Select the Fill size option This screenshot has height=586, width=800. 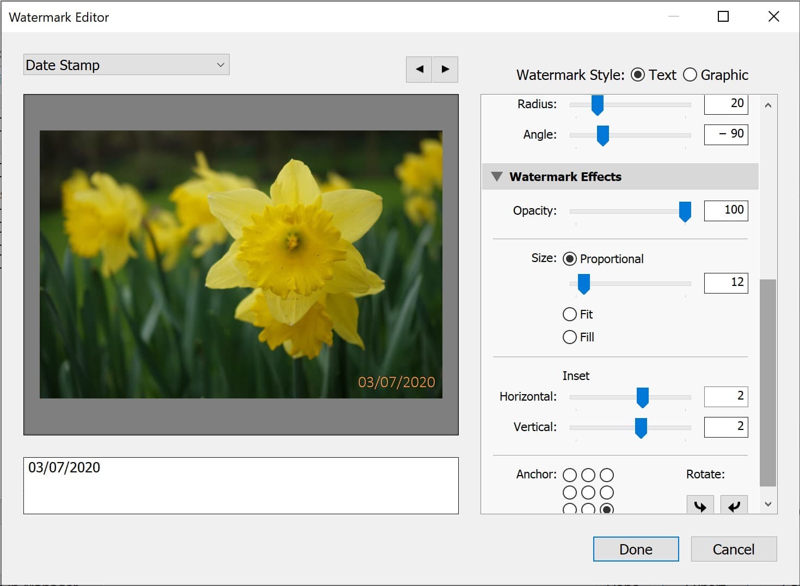569,337
